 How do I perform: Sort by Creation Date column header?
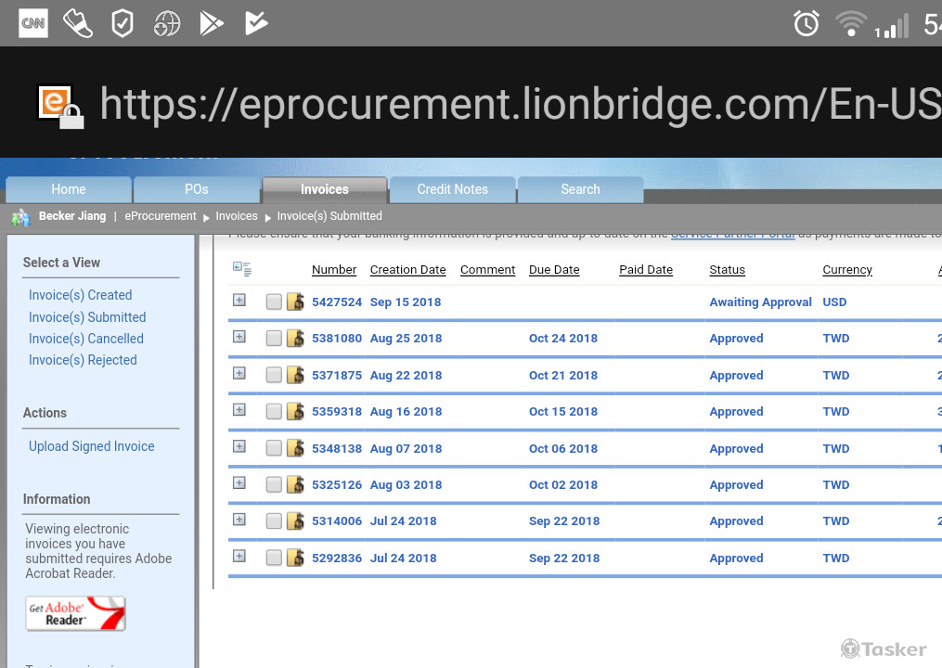click(x=407, y=270)
